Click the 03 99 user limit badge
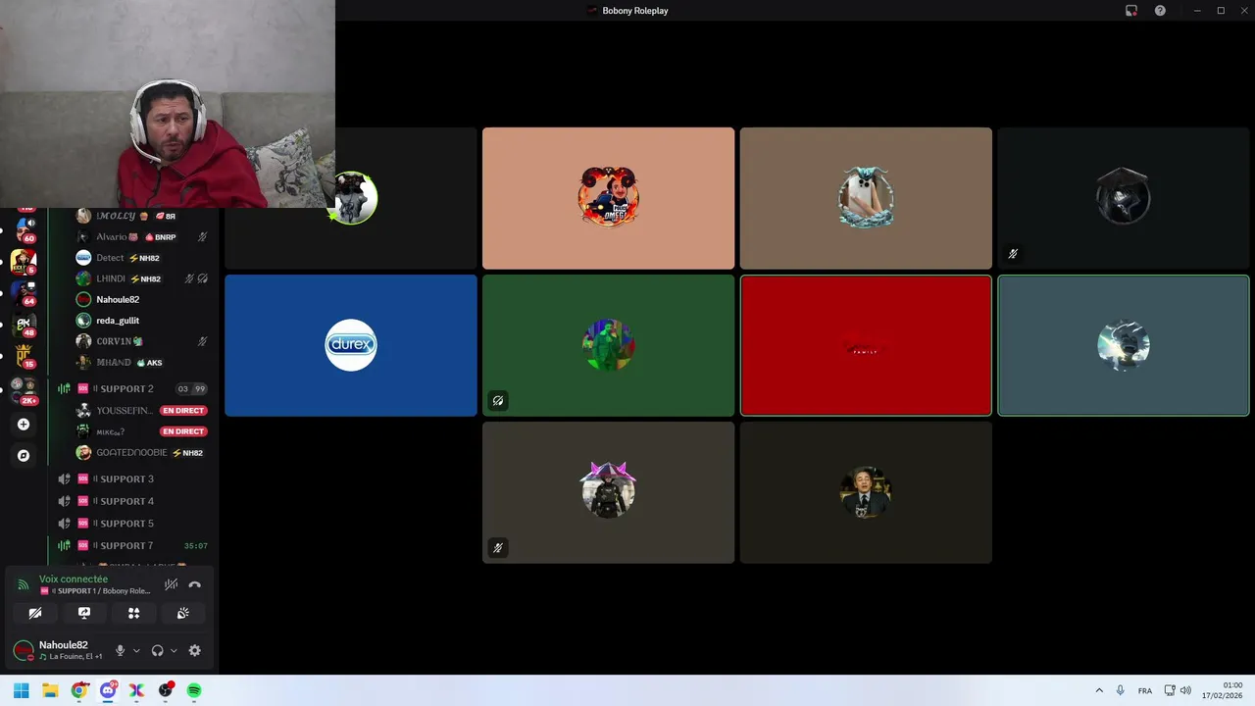Image resolution: width=1255 pixels, height=706 pixels. tap(191, 389)
